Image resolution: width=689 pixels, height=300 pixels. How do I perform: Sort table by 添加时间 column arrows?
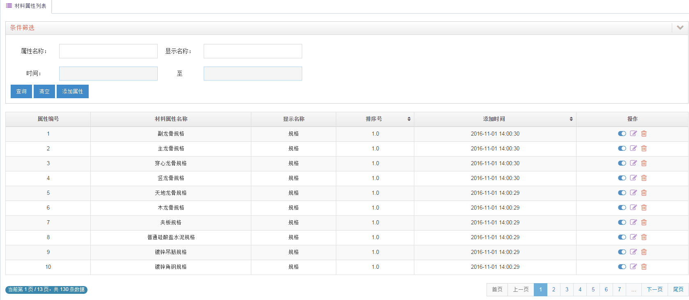click(571, 119)
